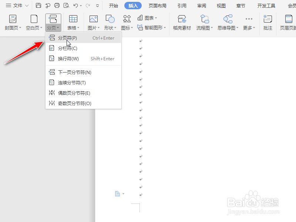Click the Print icon in quick access toolbar
Screen dimensions: 296x222
pyautogui.click(x=57, y=6)
